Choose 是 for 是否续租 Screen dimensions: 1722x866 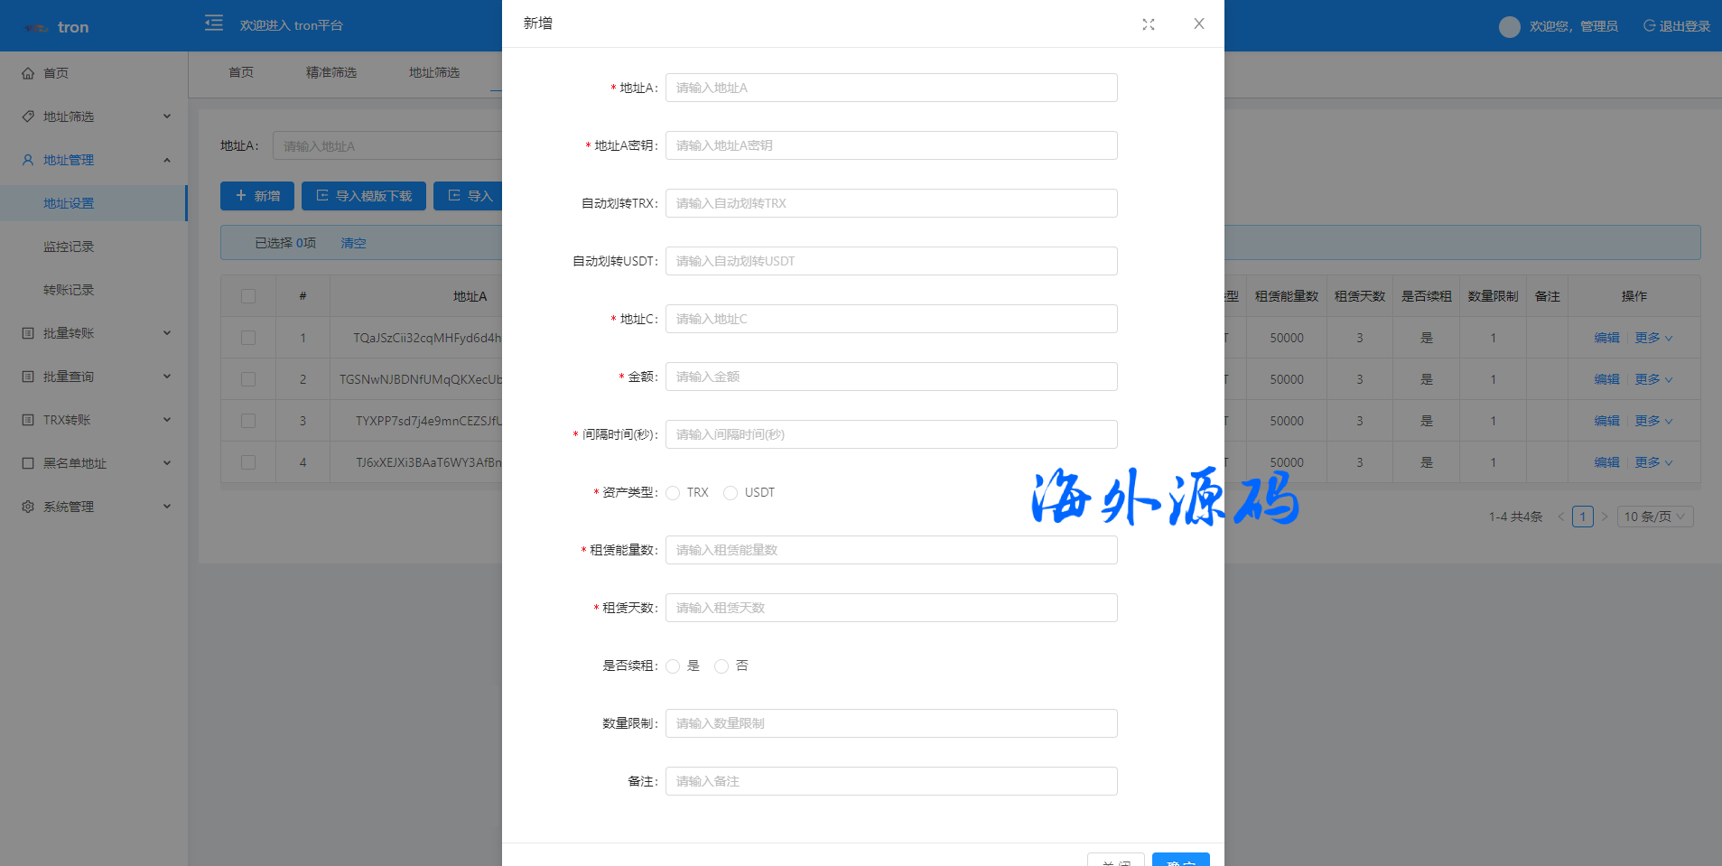tap(673, 666)
